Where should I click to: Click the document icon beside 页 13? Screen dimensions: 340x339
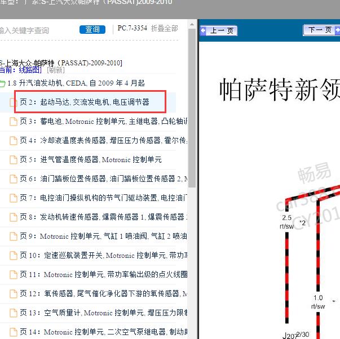[x=13, y=313]
